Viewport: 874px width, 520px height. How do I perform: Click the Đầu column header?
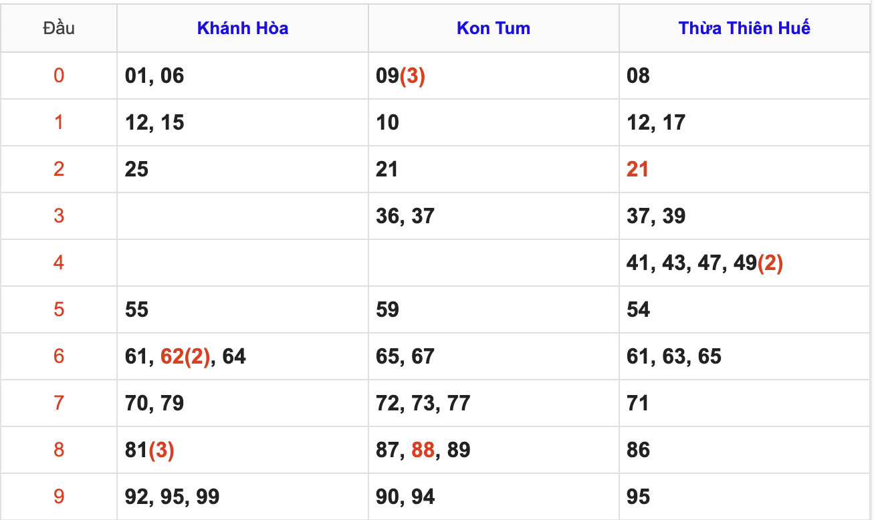click(x=59, y=28)
